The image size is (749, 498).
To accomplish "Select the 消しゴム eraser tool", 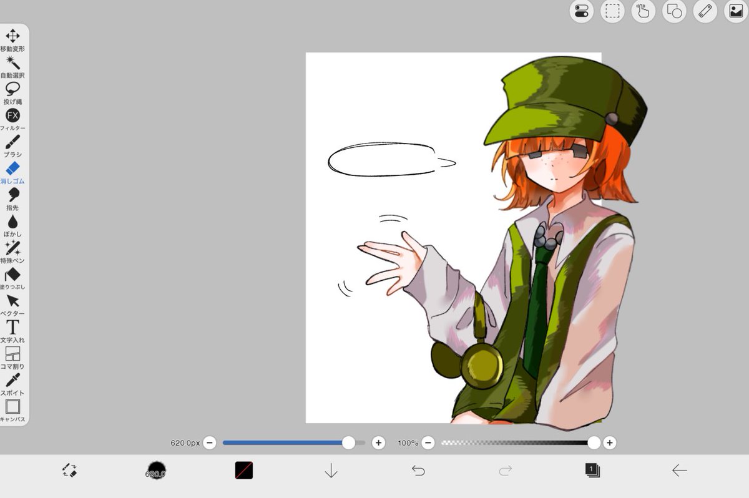I will click(x=12, y=172).
